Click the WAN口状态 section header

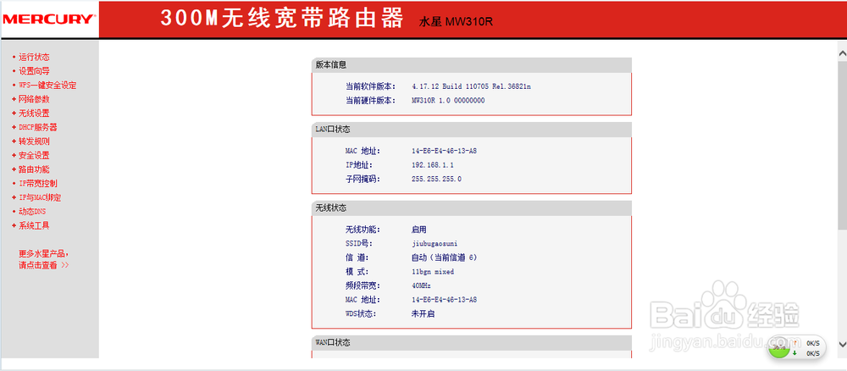472,343
